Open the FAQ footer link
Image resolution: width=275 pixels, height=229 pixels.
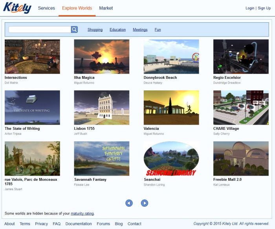(57, 224)
